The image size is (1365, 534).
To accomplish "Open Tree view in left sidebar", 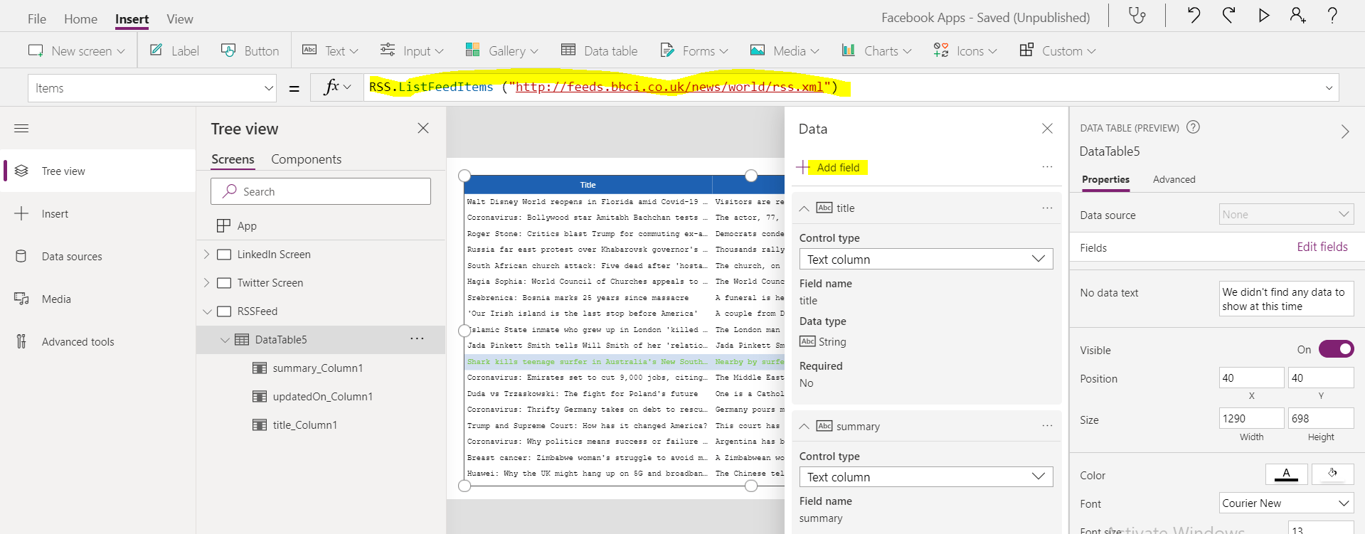I will [x=98, y=171].
